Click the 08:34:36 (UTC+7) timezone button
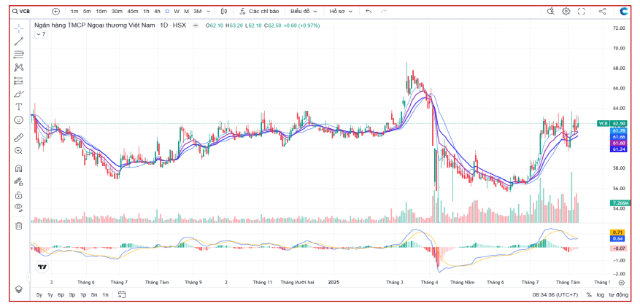The image size is (640, 306). pyautogui.click(x=555, y=294)
